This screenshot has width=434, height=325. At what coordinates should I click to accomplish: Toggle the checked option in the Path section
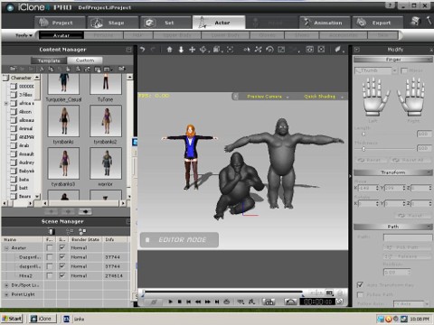click(x=360, y=284)
